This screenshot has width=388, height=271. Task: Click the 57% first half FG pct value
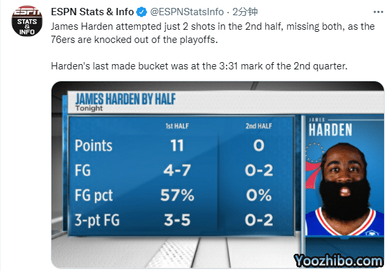pyautogui.click(x=177, y=195)
